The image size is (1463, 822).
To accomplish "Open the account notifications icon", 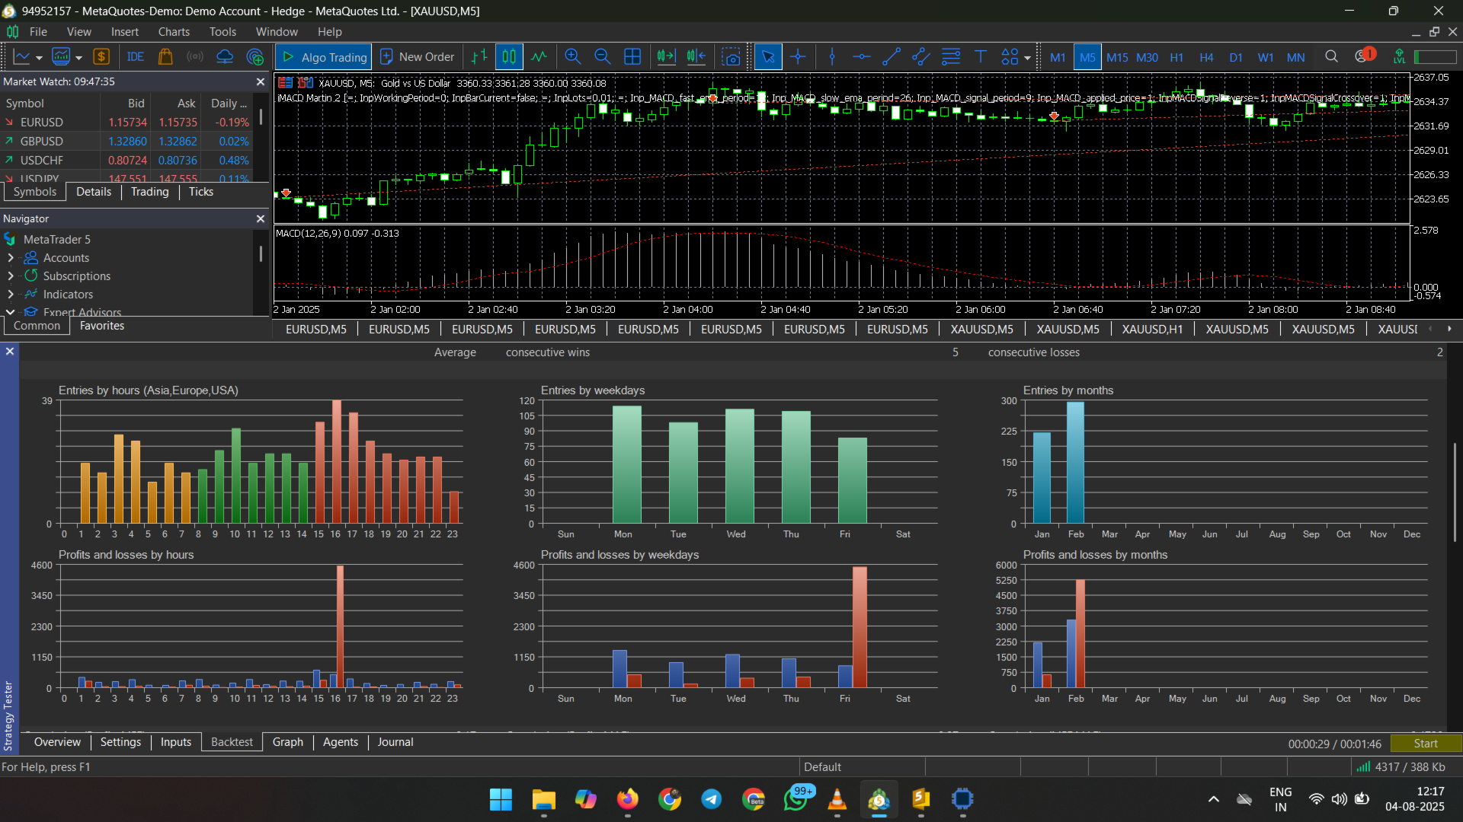I will [1364, 56].
